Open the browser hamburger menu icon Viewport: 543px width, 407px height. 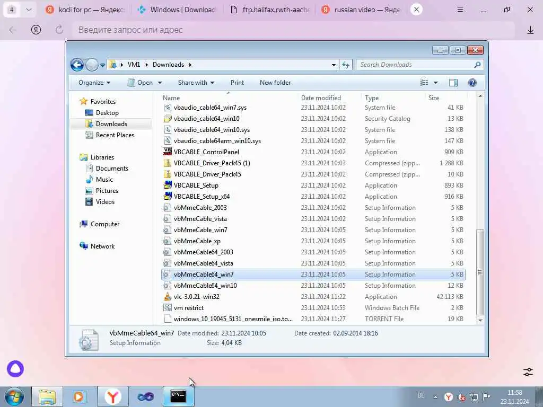point(460,10)
